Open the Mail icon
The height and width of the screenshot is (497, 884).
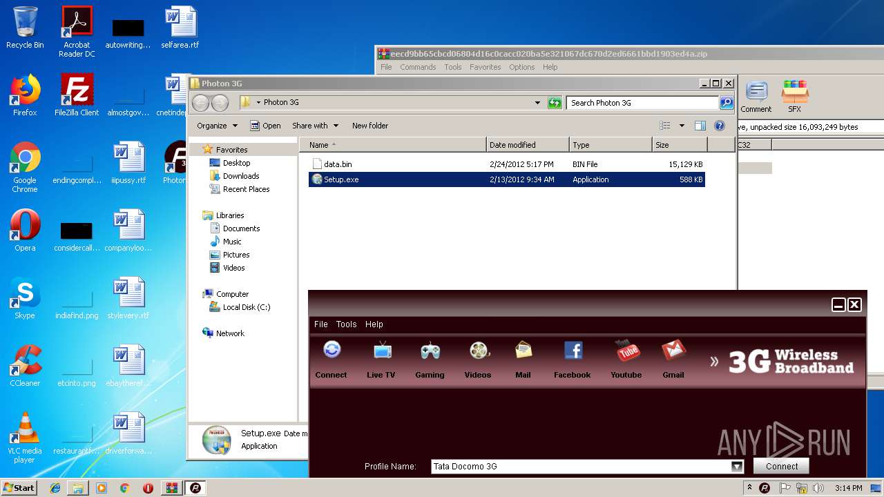point(523,351)
